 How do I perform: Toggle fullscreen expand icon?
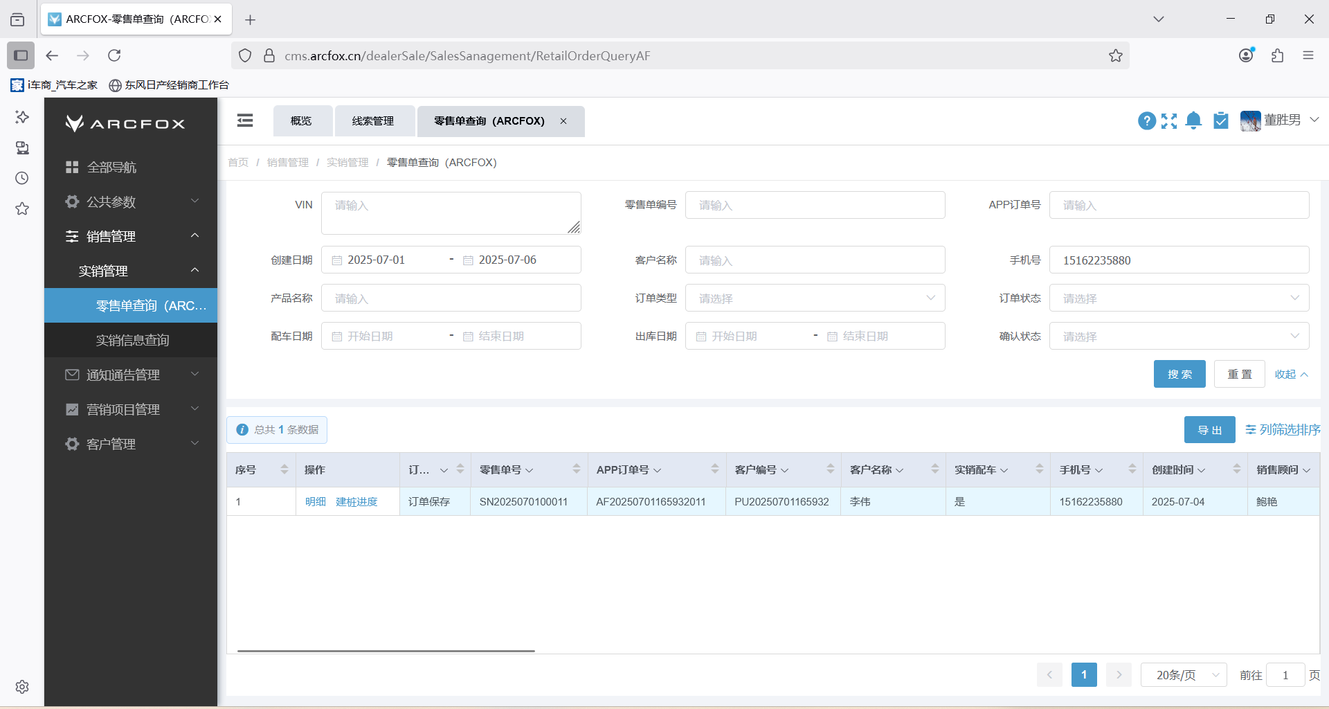pos(1169,121)
